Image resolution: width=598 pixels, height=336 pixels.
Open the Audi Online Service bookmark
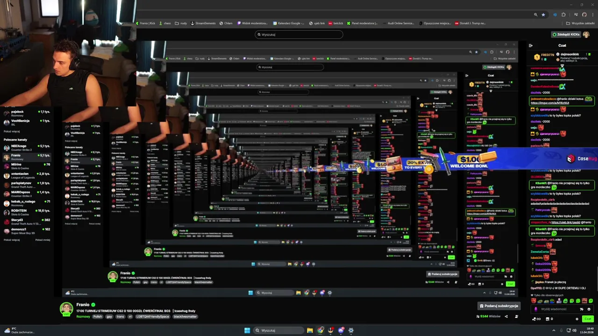pyautogui.click(x=398, y=23)
